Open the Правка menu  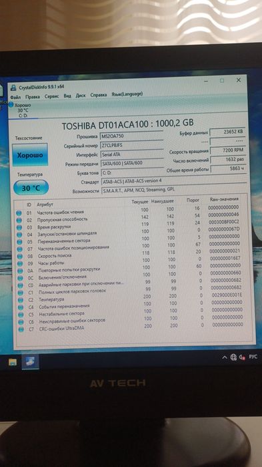[x=33, y=96]
